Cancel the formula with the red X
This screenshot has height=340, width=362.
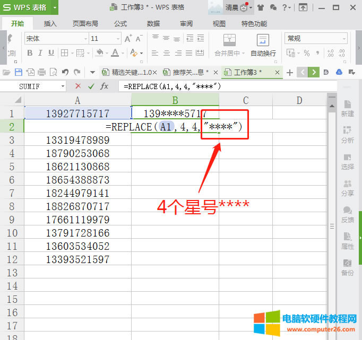tap(78, 86)
